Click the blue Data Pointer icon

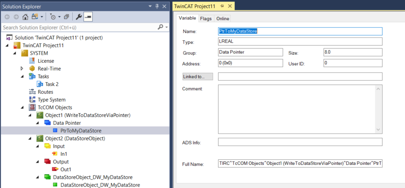[48, 123]
